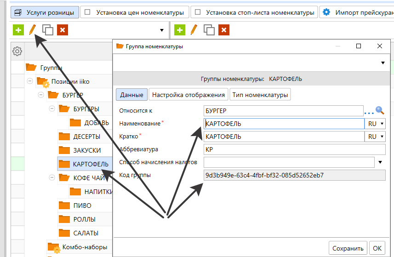Select the ПИВО folder

75,206
